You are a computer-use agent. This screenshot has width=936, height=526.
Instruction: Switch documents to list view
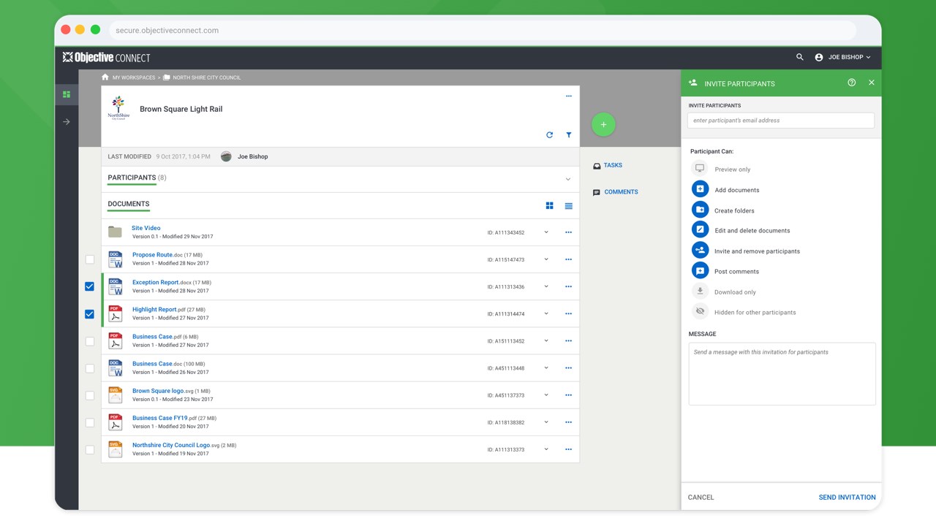coord(569,206)
